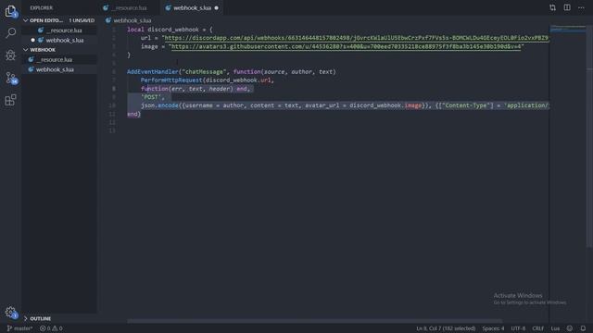This screenshot has height=333, width=593.
Task: Click the "1 UNSAVED" badge text
Action: pos(82,20)
